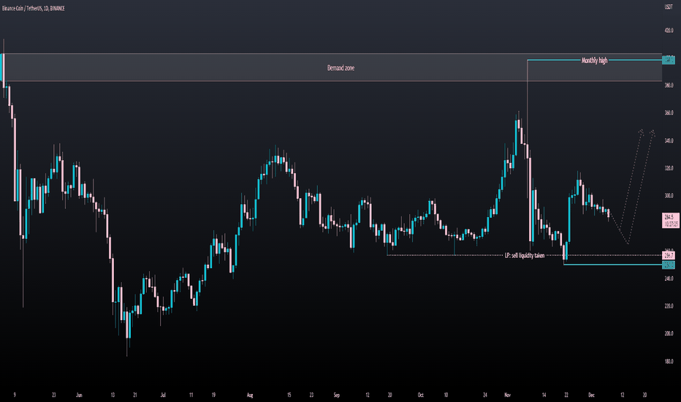
Task: Click the Jun date label on time axis
Action: (x=79, y=395)
